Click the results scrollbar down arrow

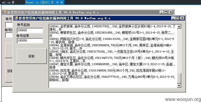[x=179, y=85]
